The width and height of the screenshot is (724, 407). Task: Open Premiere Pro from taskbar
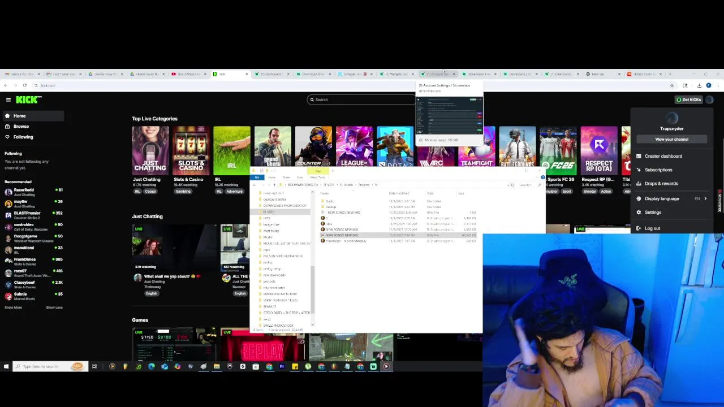[x=282, y=366]
